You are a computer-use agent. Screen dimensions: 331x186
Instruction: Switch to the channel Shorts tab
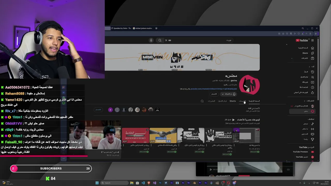click(x=233, y=101)
